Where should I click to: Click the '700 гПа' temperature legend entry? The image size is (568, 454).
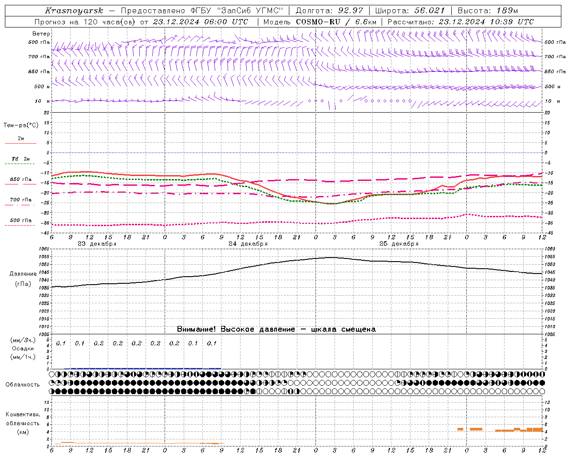(20, 200)
